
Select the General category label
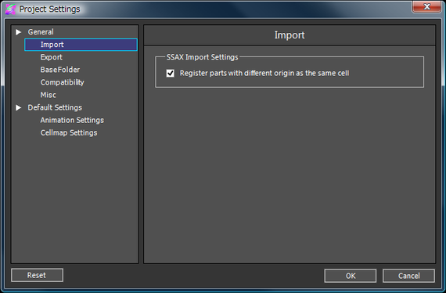coord(41,32)
